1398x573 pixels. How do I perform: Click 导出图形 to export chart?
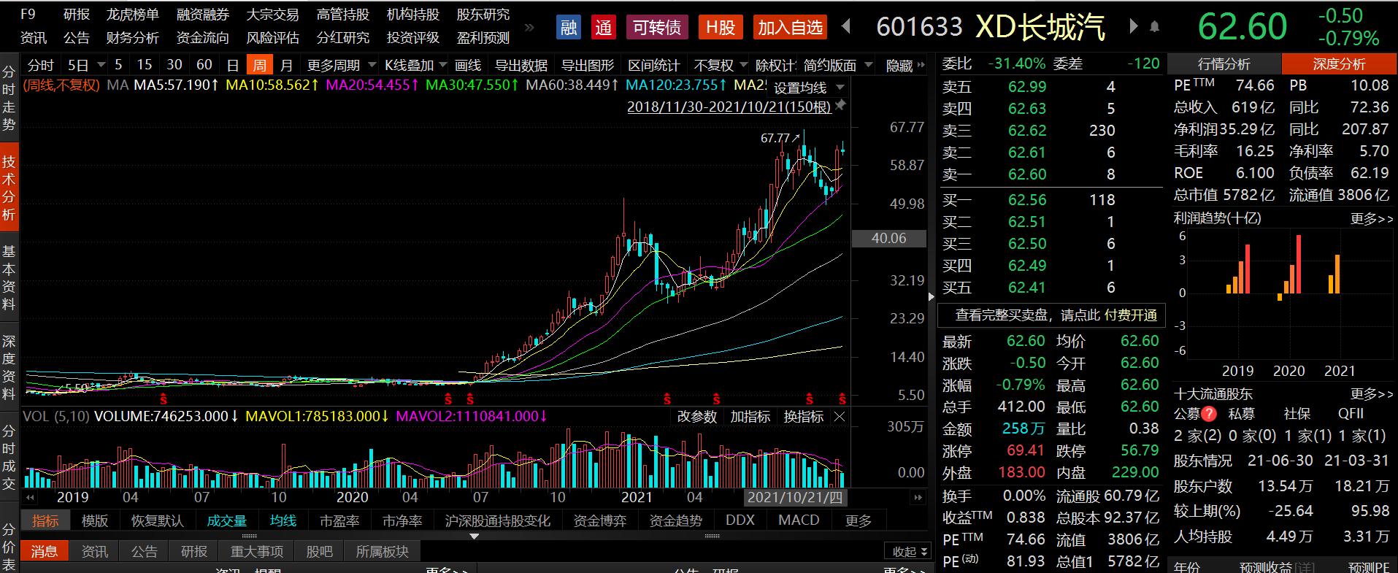point(588,65)
